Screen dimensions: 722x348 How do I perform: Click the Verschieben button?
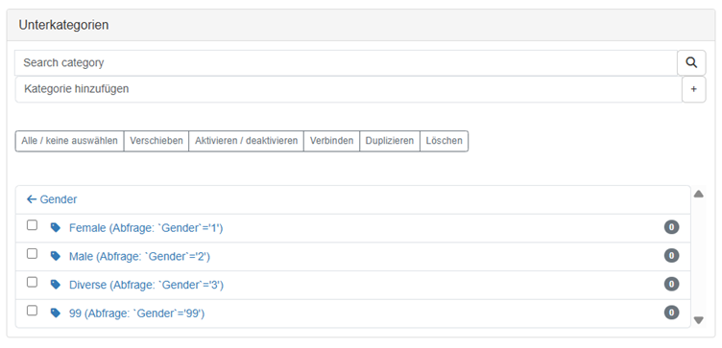[x=156, y=141]
